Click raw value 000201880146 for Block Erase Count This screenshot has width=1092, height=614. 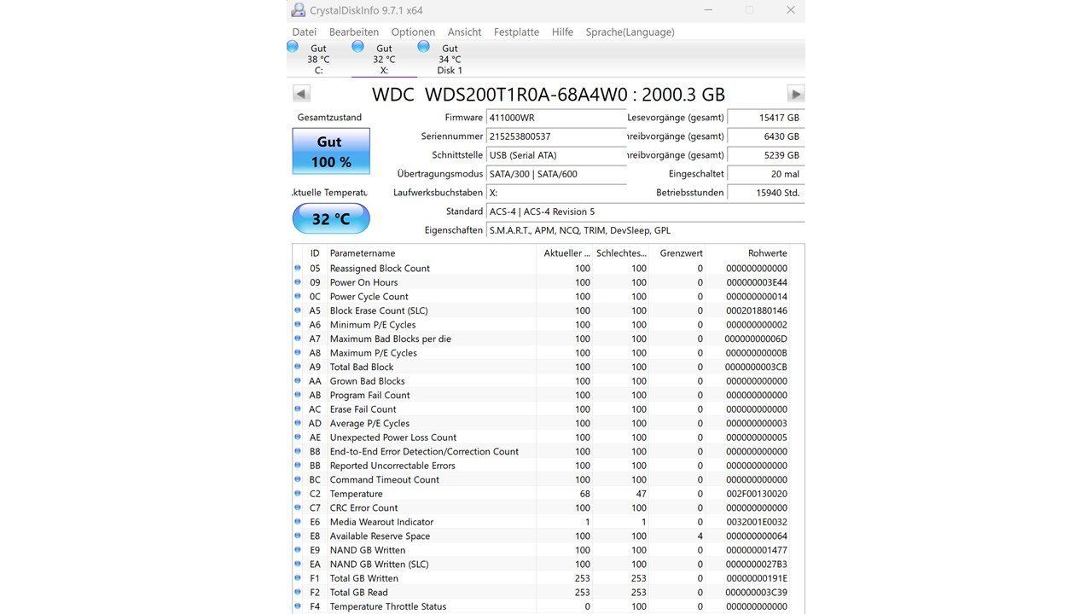click(x=757, y=310)
